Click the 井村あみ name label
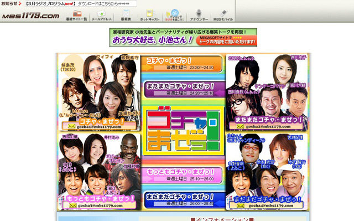 (111, 137)
